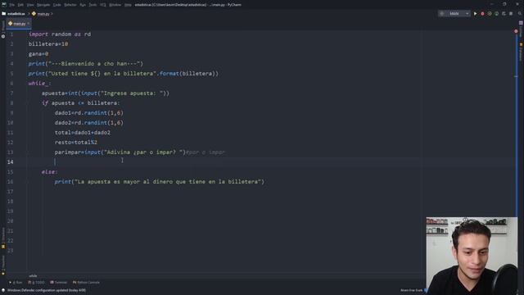The width and height of the screenshot is (524, 295).
Task: Open the TODO tool window at bottom
Action: [x=36, y=283]
